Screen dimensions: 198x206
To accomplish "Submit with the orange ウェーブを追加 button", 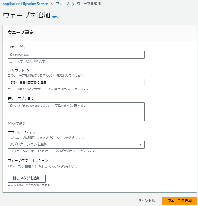I will (x=179, y=201).
